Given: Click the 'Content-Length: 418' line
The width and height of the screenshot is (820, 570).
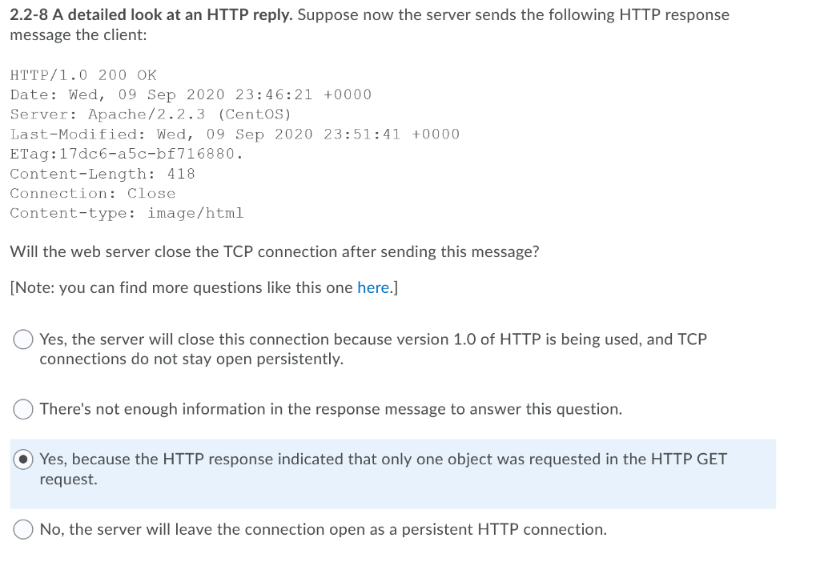Looking at the screenshot, I should 102,174.
